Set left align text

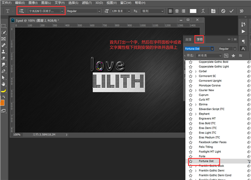point(170,11)
